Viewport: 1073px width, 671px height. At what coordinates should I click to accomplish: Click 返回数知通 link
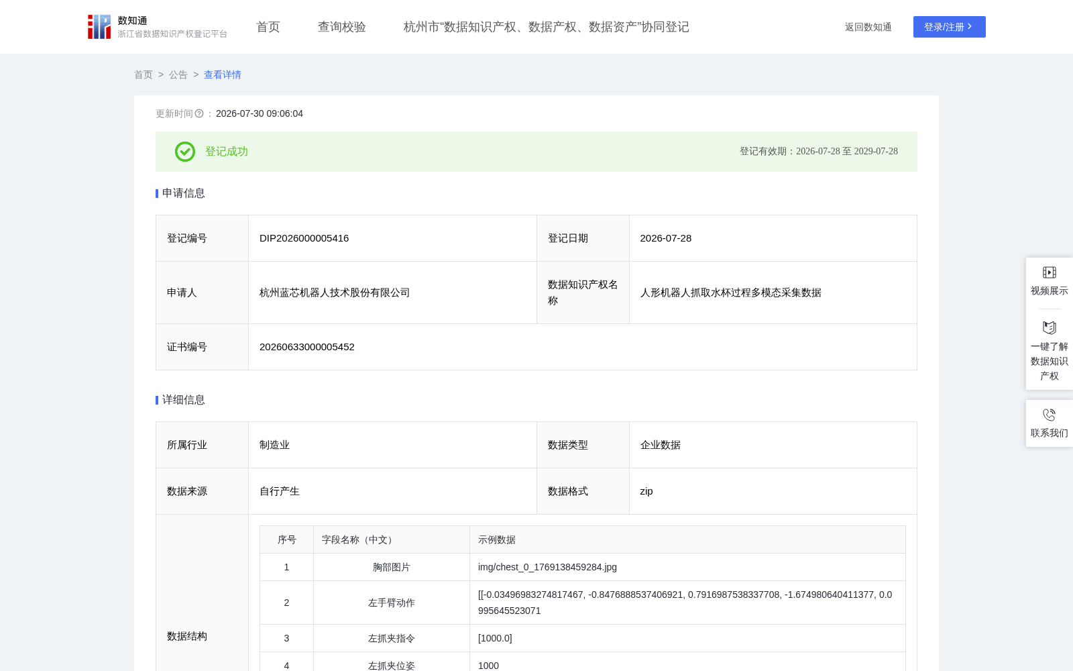[x=868, y=27]
